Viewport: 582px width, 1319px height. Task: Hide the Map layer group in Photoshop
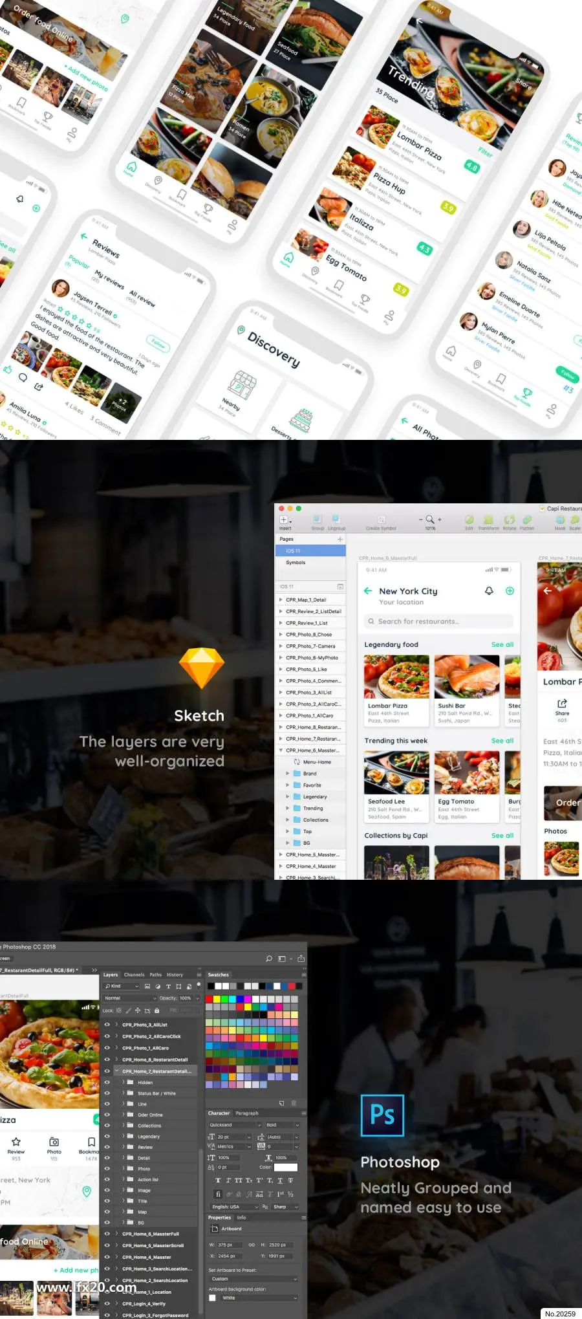pyautogui.click(x=107, y=1212)
